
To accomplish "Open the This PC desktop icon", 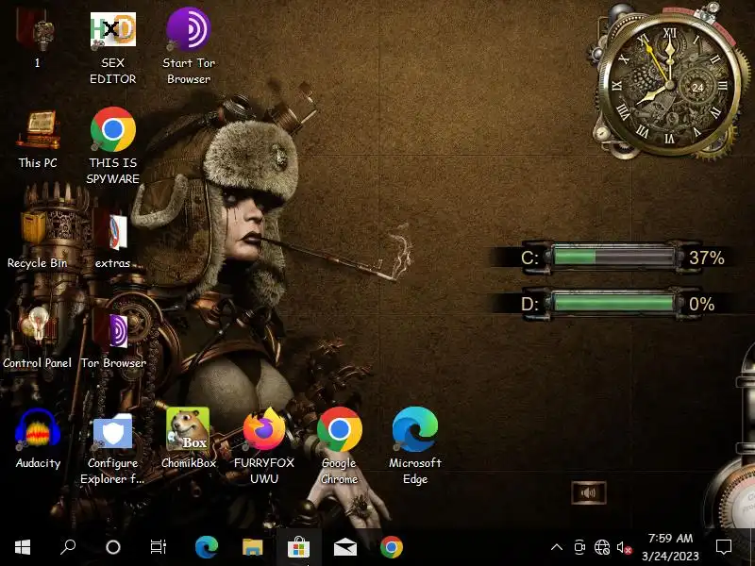I will 38,139.
